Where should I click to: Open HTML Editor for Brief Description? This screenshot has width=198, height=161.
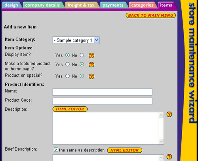click(x=124, y=150)
